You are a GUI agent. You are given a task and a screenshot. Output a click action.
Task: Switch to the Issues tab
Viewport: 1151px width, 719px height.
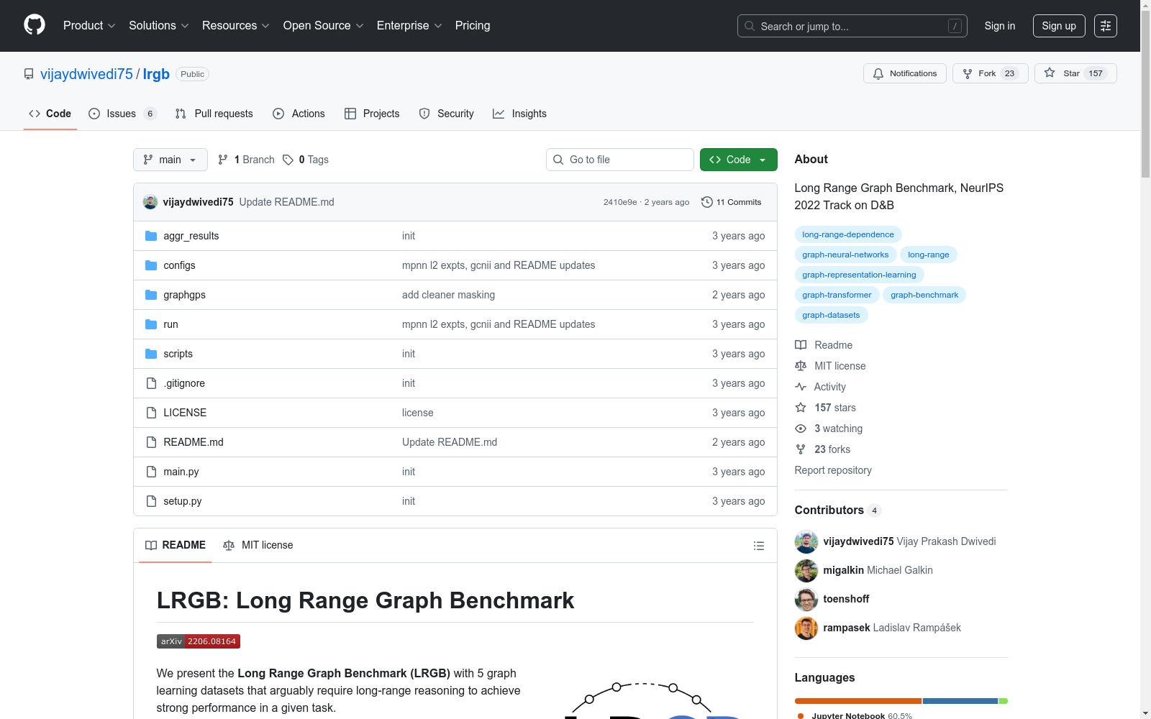tap(122, 114)
